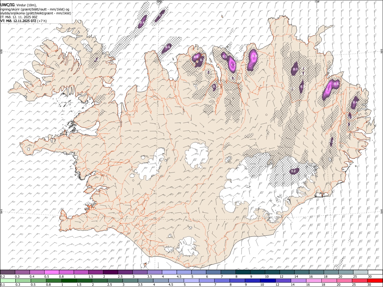The width and height of the screenshot is (383, 287).
Task: Click the rain scale swatch starting at 25
Action: (359, 280)
